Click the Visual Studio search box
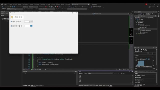The width and height of the screenshot is (160, 90). [x=80, y=4]
